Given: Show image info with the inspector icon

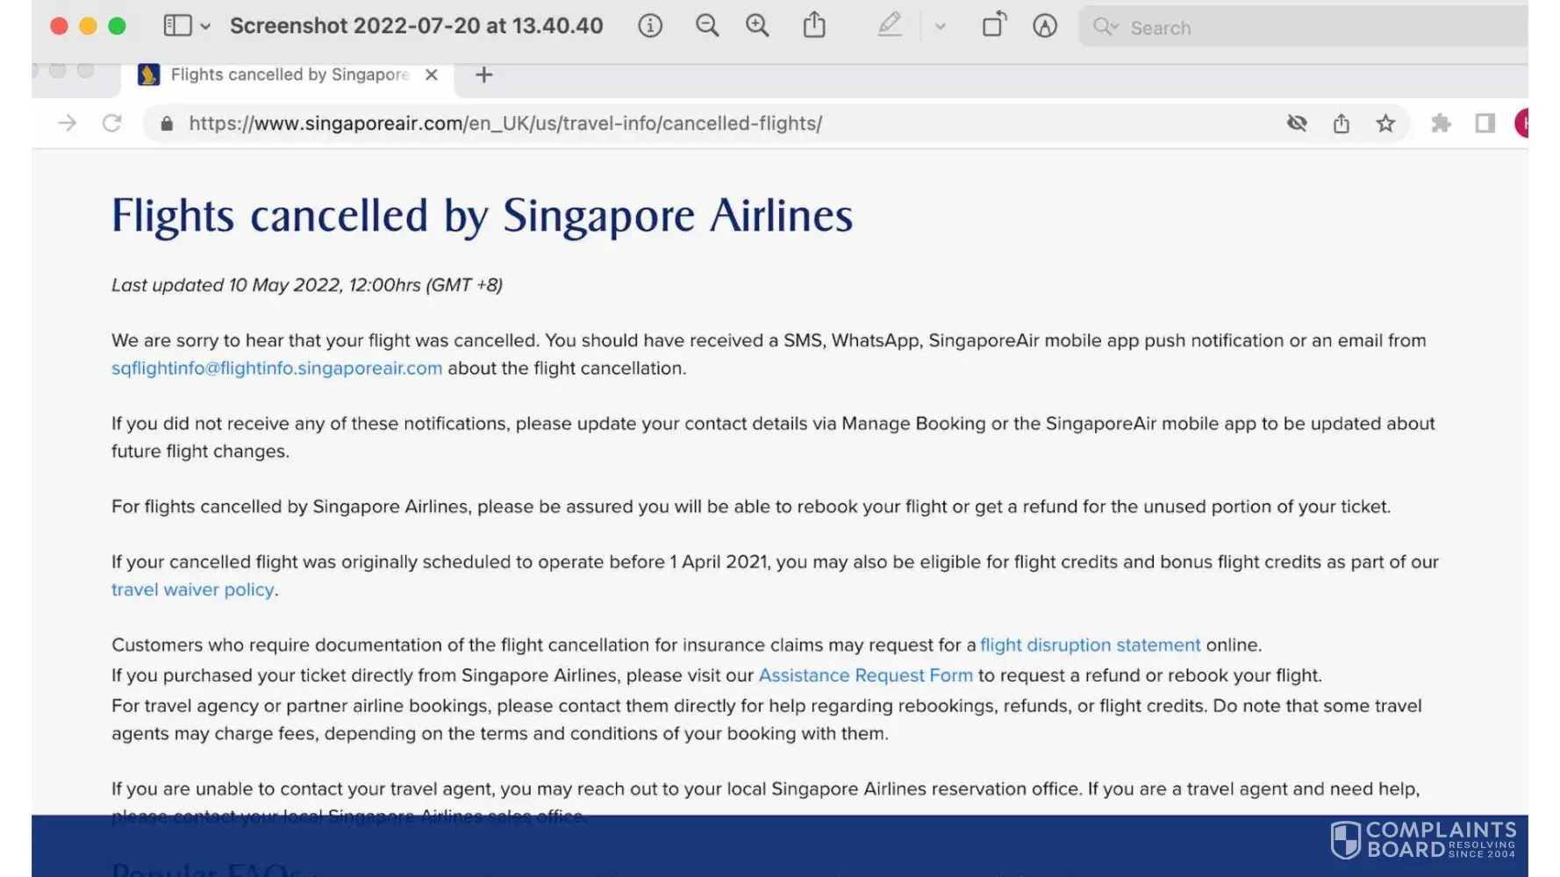Looking at the screenshot, I should point(649,26).
